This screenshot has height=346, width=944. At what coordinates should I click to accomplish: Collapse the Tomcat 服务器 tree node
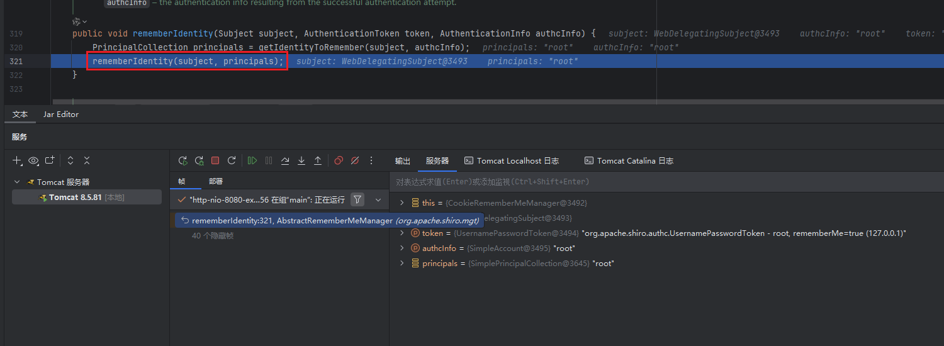pyautogui.click(x=17, y=182)
